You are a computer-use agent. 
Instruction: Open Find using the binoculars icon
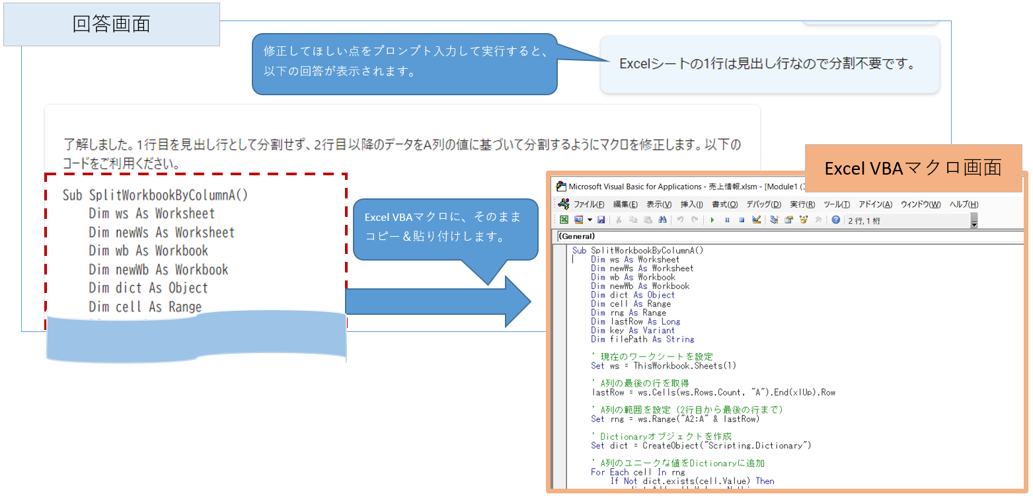tap(661, 220)
